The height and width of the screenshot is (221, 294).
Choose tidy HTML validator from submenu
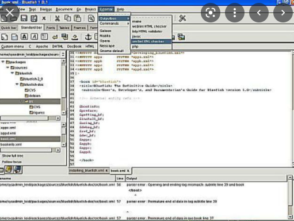(x=151, y=31)
